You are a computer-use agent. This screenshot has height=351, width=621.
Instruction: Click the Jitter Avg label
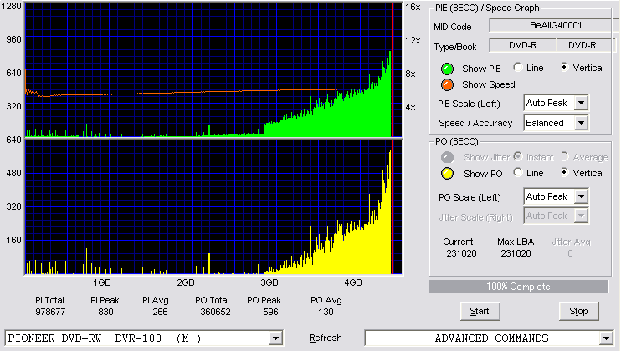click(x=571, y=242)
